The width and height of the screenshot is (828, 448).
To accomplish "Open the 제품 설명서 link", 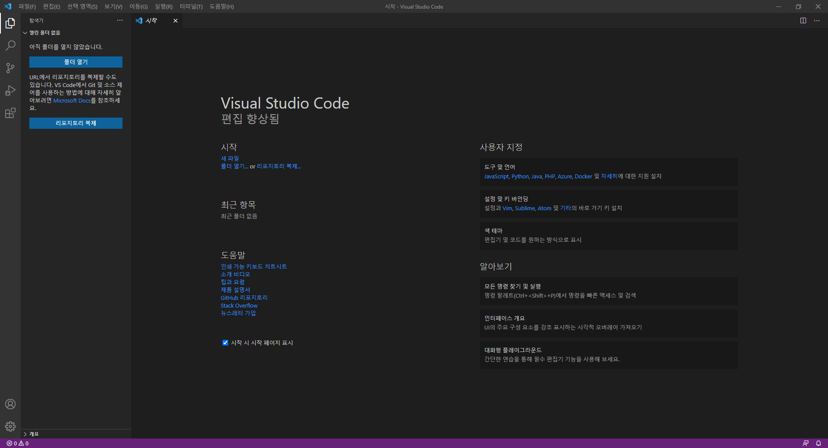I will click(x=235, y=290).
